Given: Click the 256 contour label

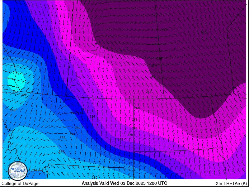Looking at the screenshot, I should [x=160, y=59].
